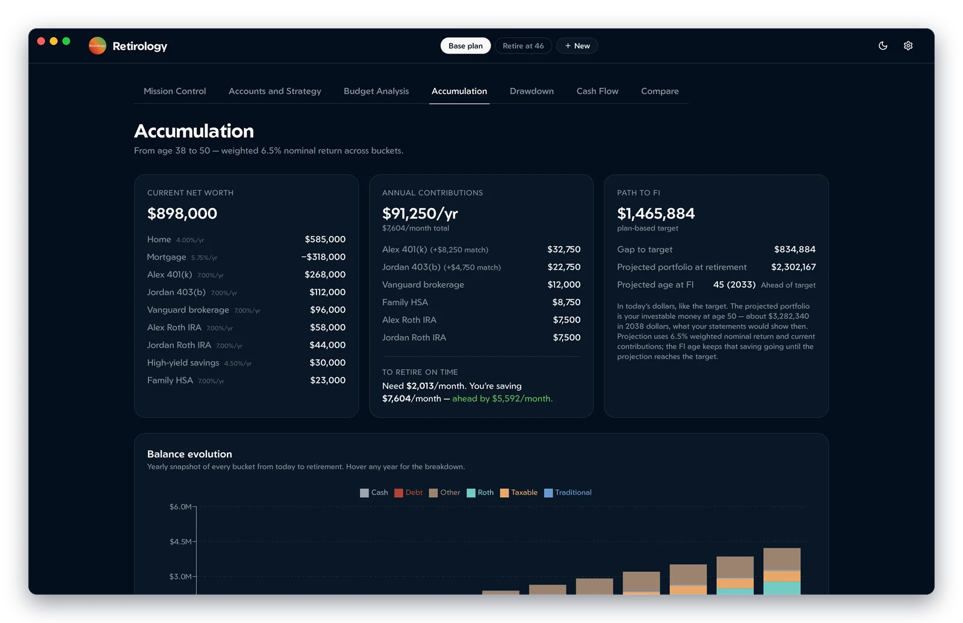Screen dimensions: 963x623
Task: Select Jordan 403(b) $112,000 row
Action: point(246,292)
